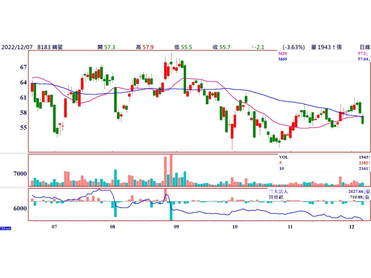This screenshot has height=278, width=371.
Task: Click the M60 value 57.04
Action: (364, 59)
